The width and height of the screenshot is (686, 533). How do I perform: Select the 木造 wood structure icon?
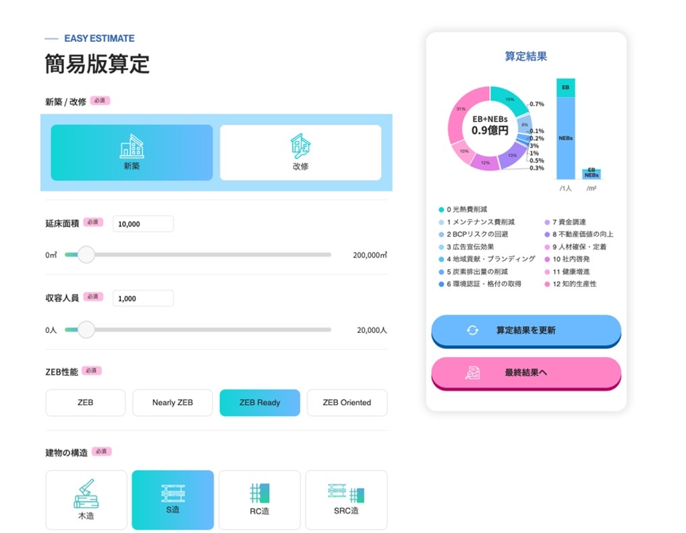[x=86, y=495]
